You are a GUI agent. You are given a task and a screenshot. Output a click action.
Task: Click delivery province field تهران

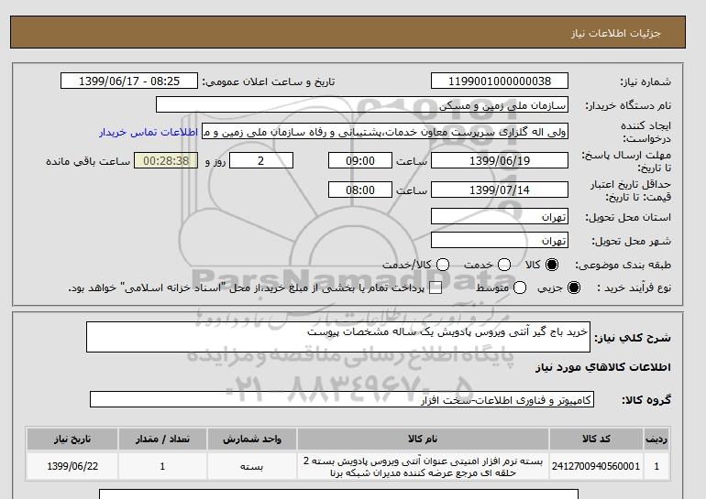pos(500,217)
